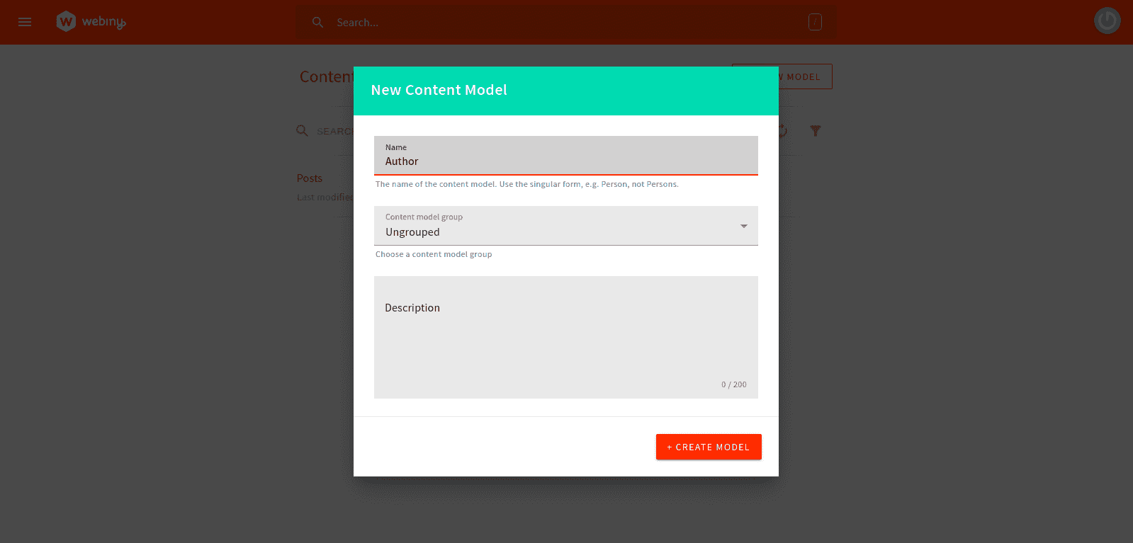The height and width of the screenshot is (543, 1133).
Task: Click the orange W hexagon emblem
Action: pos(66,21)
